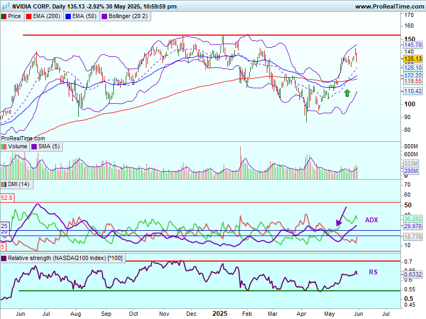Screen dimensions: 426x319
Task: Click the 36.282 green DMI value tag
Action: tap(413, 219)
